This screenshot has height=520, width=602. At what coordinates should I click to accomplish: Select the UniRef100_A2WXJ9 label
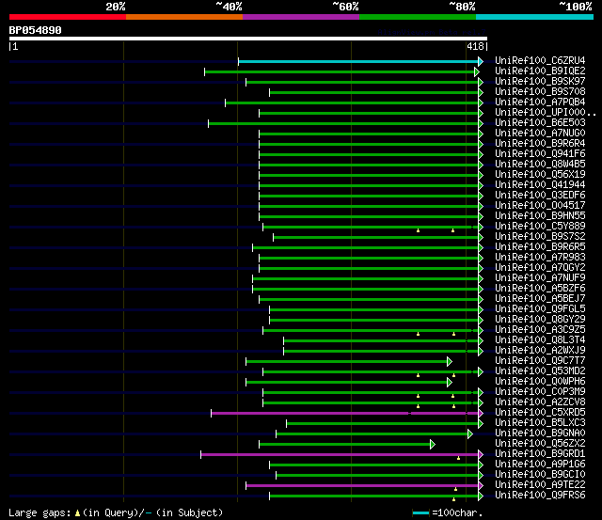[540, 351]
